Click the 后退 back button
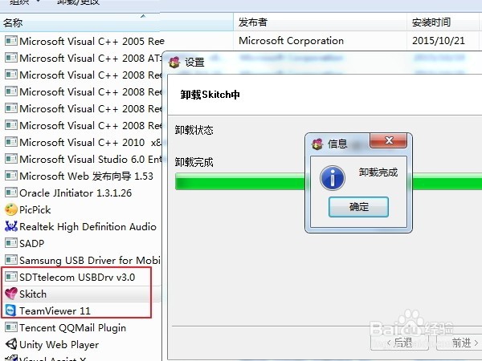The height and width of the screenshot is (361, 482). click(x=399, y=343)
